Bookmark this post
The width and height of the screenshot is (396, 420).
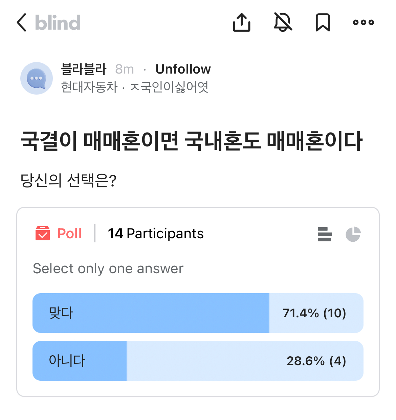coord(323,23)
